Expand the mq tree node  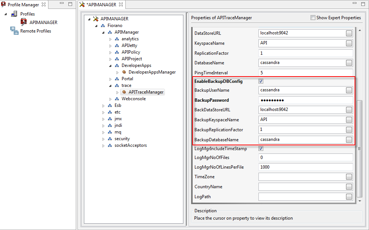click(103, 132)
